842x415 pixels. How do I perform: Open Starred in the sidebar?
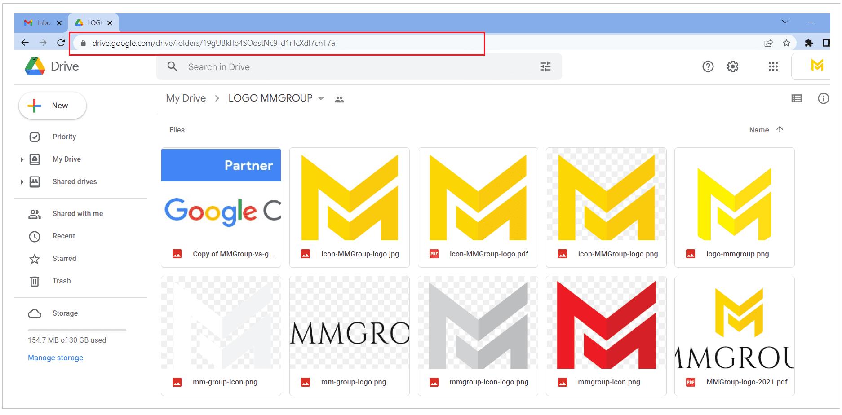pos(64,258)
